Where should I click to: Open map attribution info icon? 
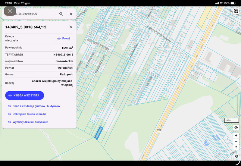237,156
